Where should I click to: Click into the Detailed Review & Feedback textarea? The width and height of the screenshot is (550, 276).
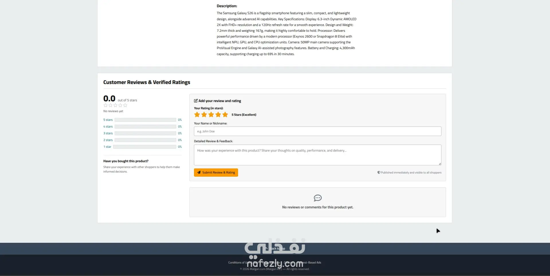pos(317,155)
